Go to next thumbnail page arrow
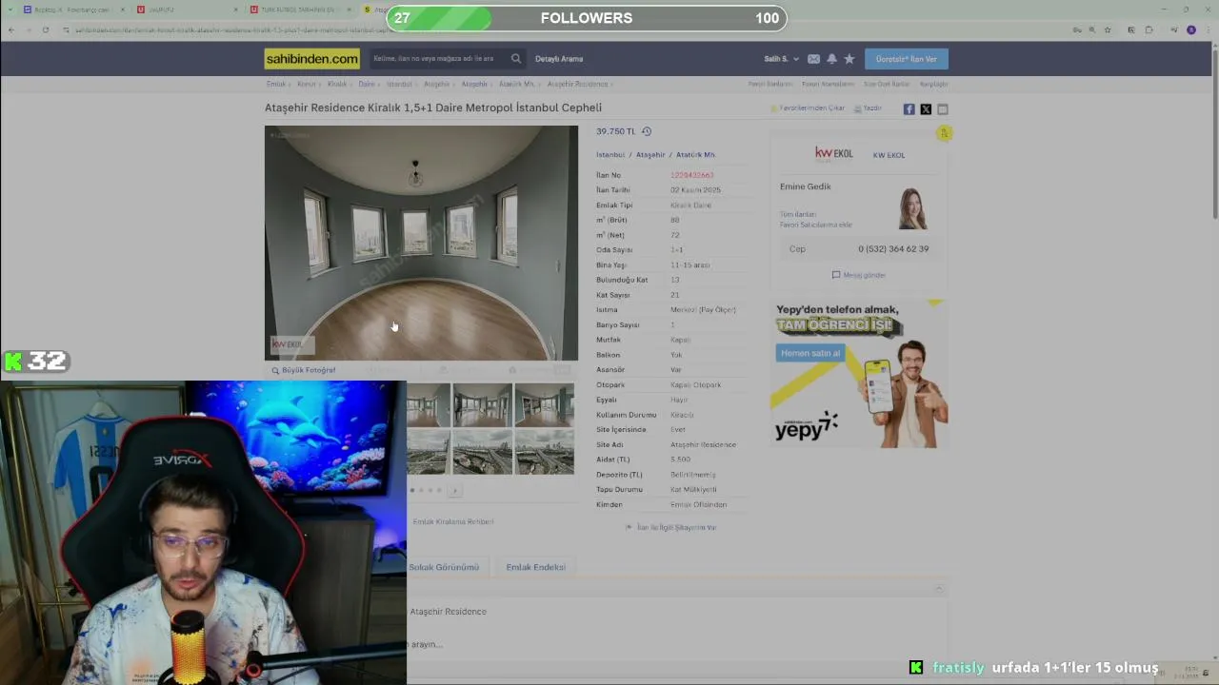Viewport: 1219px width, 685px height. [x=454, y=490]
